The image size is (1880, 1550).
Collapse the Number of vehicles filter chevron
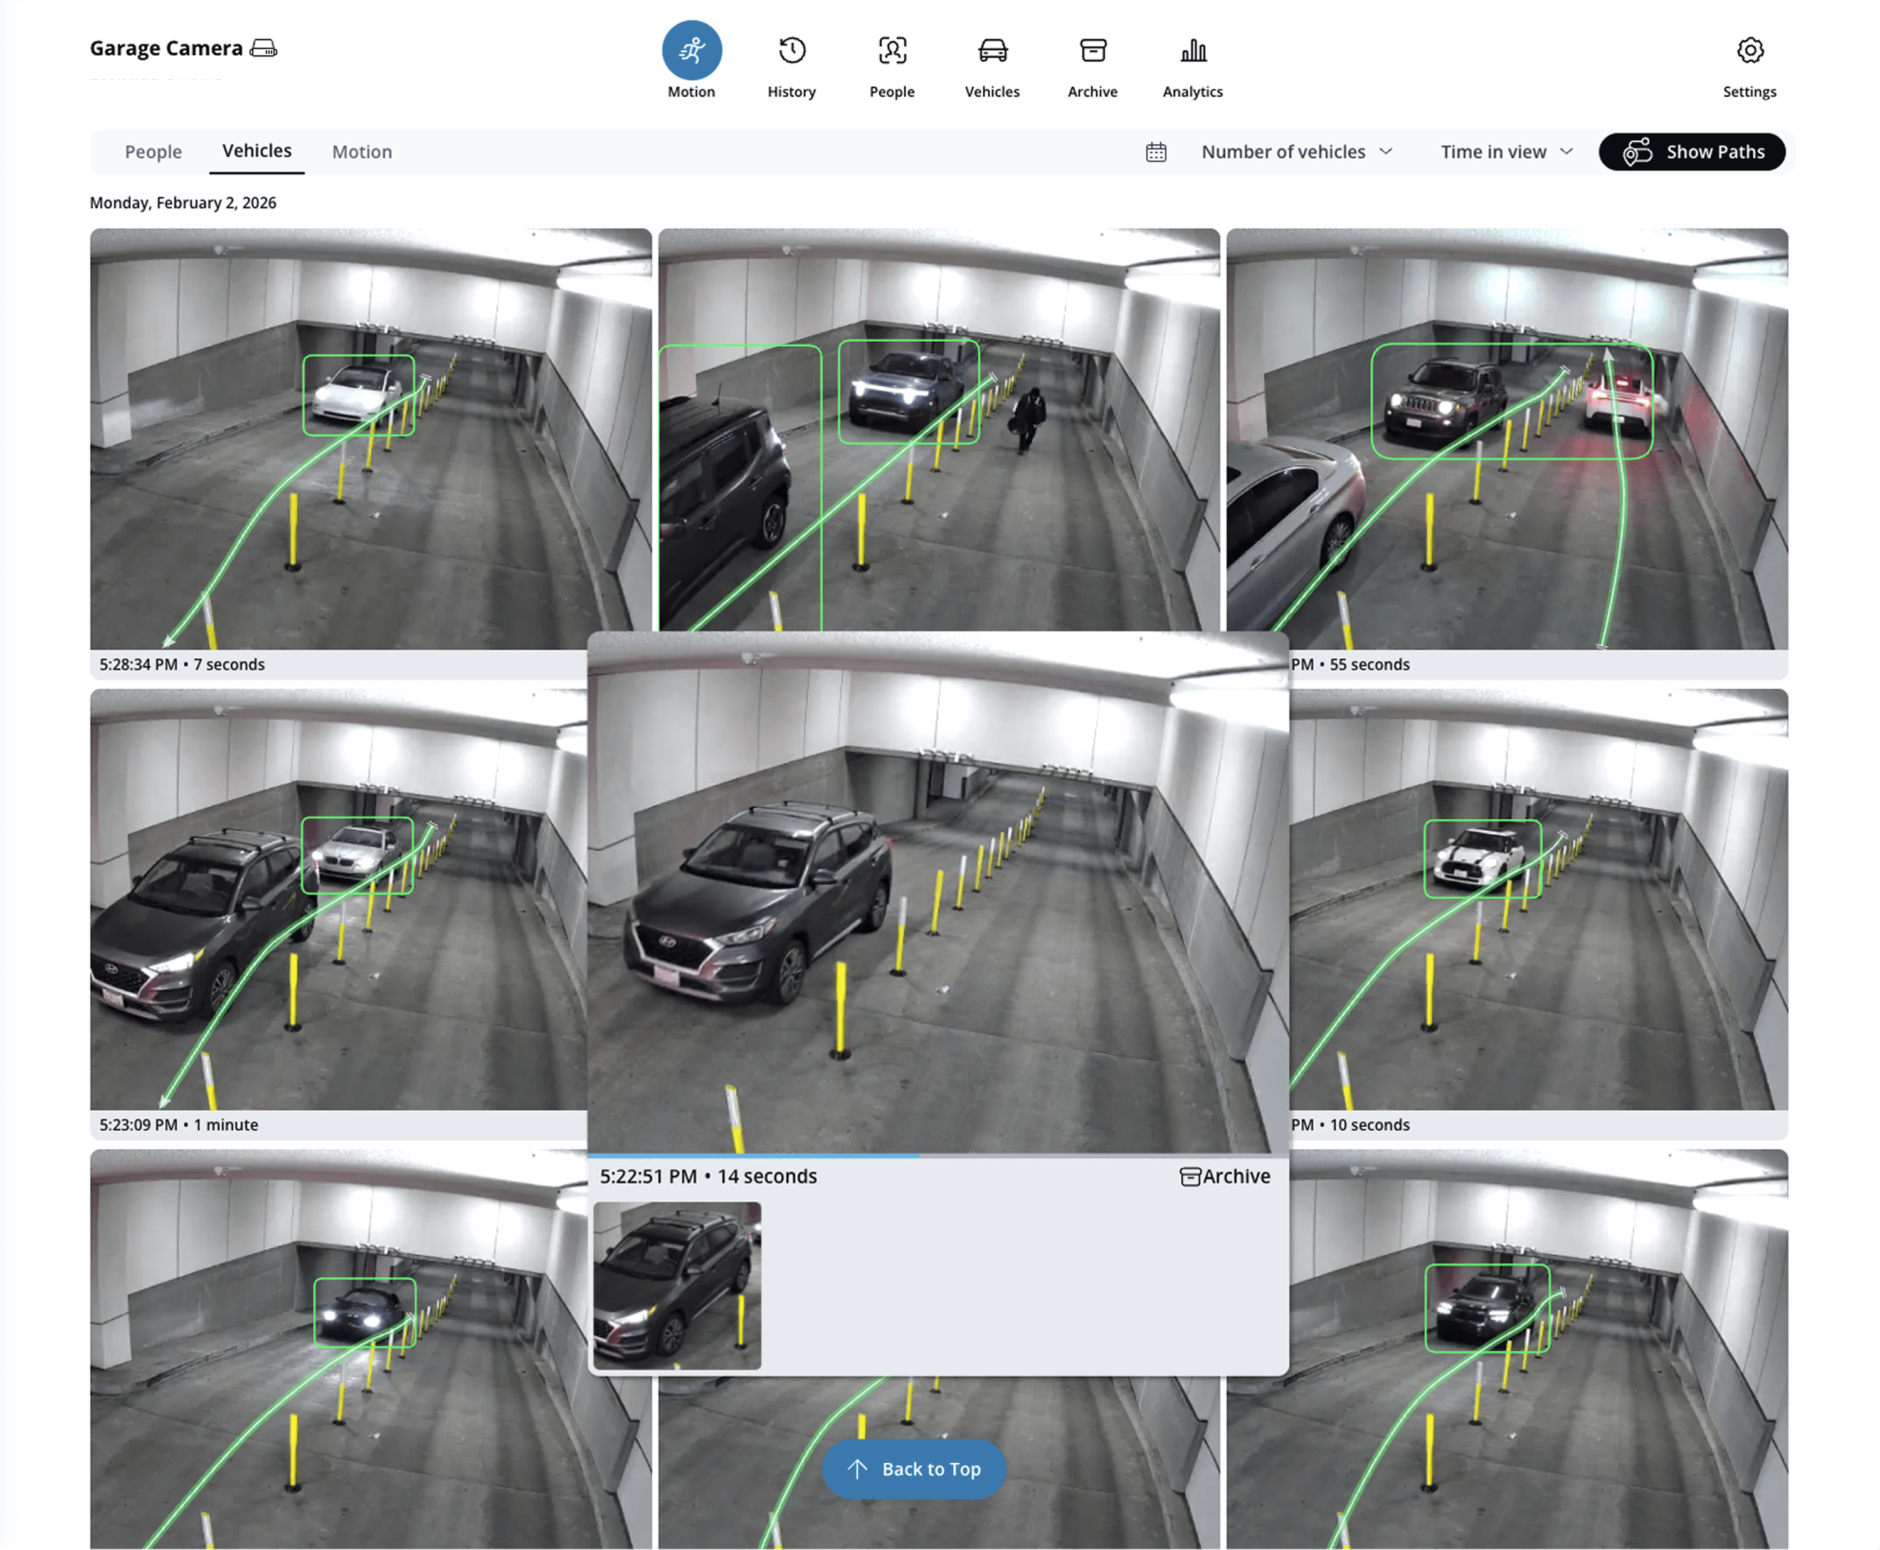(1386, 152)
